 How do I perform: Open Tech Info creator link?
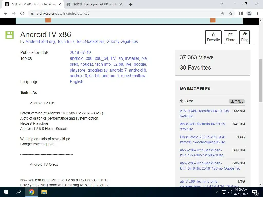coord(65,41)
